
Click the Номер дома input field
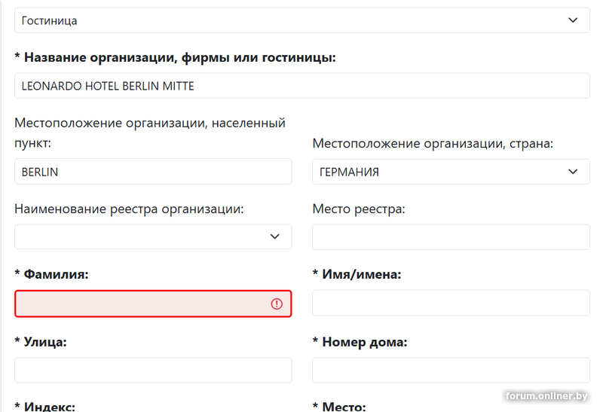tap(451, 370)
